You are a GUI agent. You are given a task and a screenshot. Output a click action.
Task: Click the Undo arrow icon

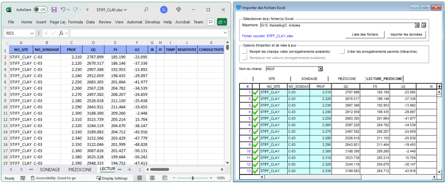[63, 10]
